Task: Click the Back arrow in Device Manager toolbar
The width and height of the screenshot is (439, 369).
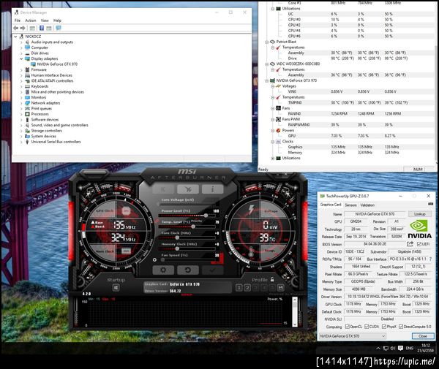Action: pyautogui.click(x=16, y=28)
